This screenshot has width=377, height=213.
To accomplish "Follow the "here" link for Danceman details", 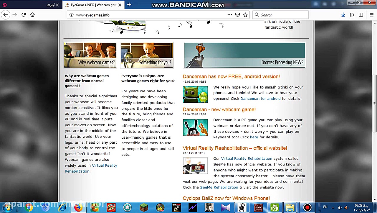I will point(254,137).
